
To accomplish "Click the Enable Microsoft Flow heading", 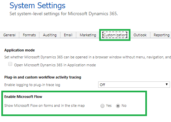I will [23, 97].
